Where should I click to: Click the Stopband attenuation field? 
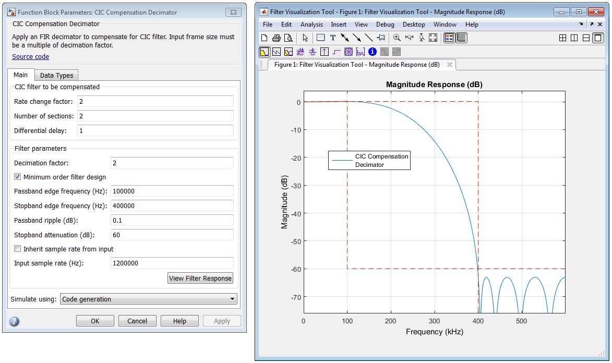tap(172, 235)
